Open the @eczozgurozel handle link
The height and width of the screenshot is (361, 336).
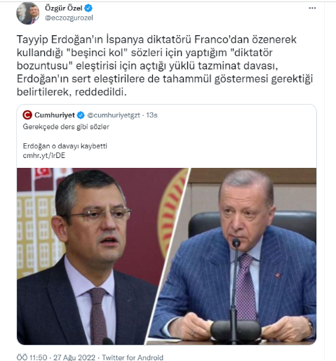coord(69,18)
